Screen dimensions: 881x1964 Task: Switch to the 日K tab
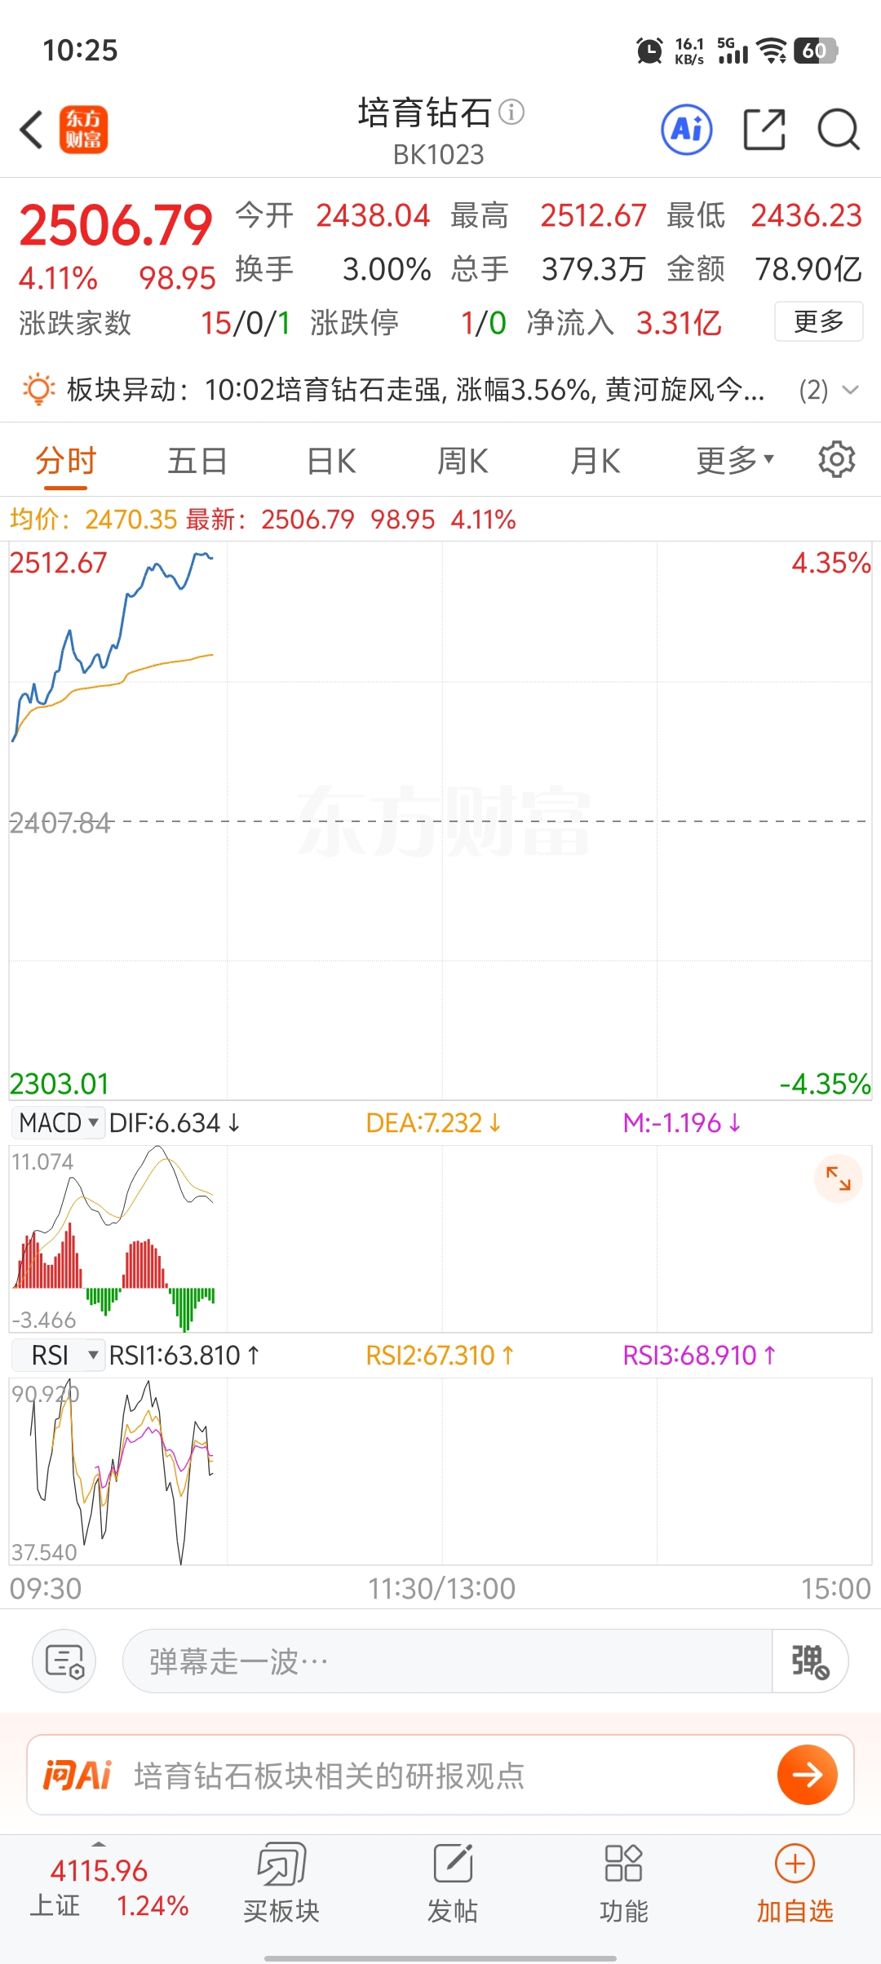point(331,461)
